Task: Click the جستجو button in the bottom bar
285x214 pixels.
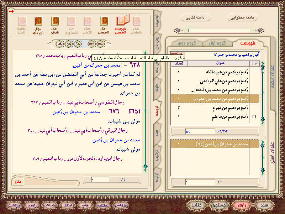Action: tap(220, 205)
